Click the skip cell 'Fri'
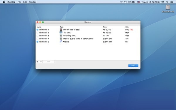This screenshot has height=110, width=176. [126, 42]
